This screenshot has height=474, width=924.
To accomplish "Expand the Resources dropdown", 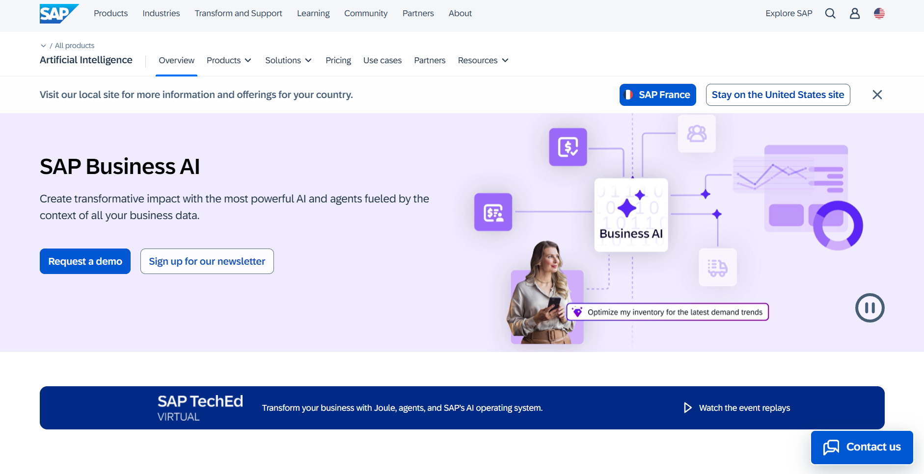I will coord(483,60).
